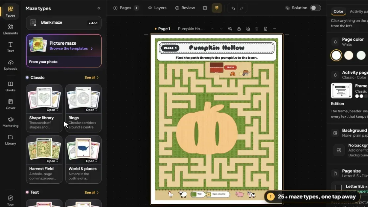
Task: Click the Background section image icon
Action: pyautogui.click(x=335, y=133)
